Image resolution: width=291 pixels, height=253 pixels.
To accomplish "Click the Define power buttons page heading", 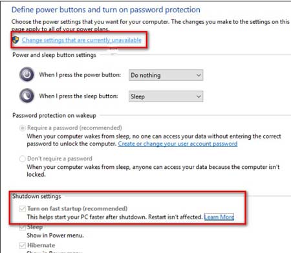I will pos(106,10).
